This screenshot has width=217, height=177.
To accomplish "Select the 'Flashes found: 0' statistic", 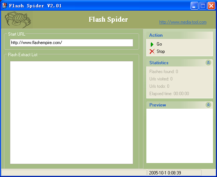I will point(164,72).
